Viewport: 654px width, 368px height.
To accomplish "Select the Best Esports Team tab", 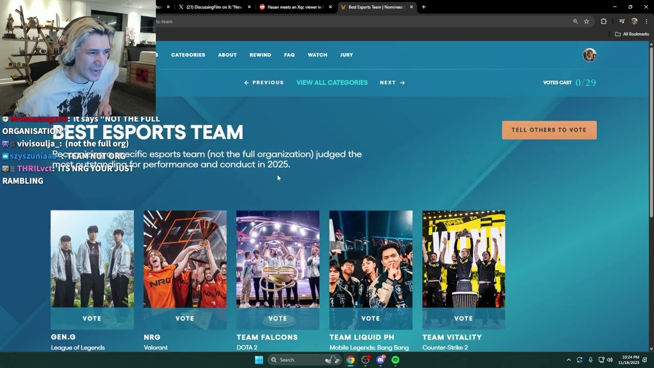I will point(377,7).
